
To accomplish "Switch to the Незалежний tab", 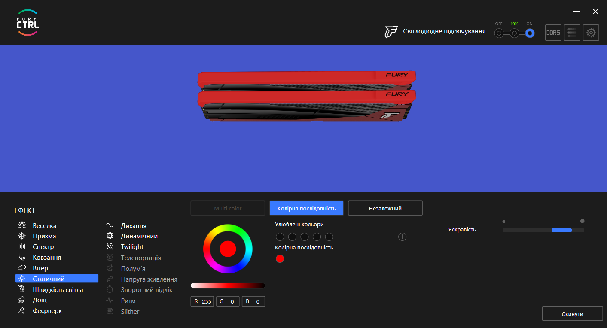I will point(385,208).
